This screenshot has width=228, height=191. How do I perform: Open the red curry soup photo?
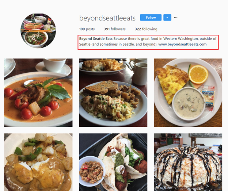pyautogui.click(x=38, y=93)
